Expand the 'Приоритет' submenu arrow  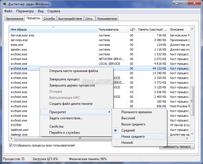[x=109, y=112]
